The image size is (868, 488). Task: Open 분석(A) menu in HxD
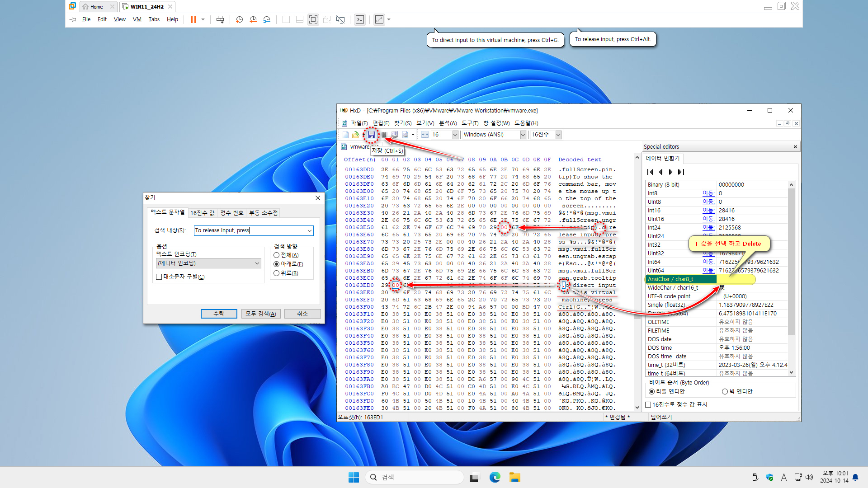pyautogui.click(x=448, y=123)
